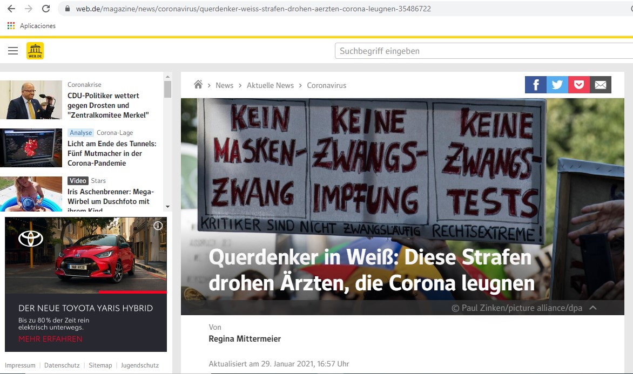Image resolution: width=633 pixels, height=374 pixels.
Task: Share the article on Twitter
Action: tap(557, 84)
